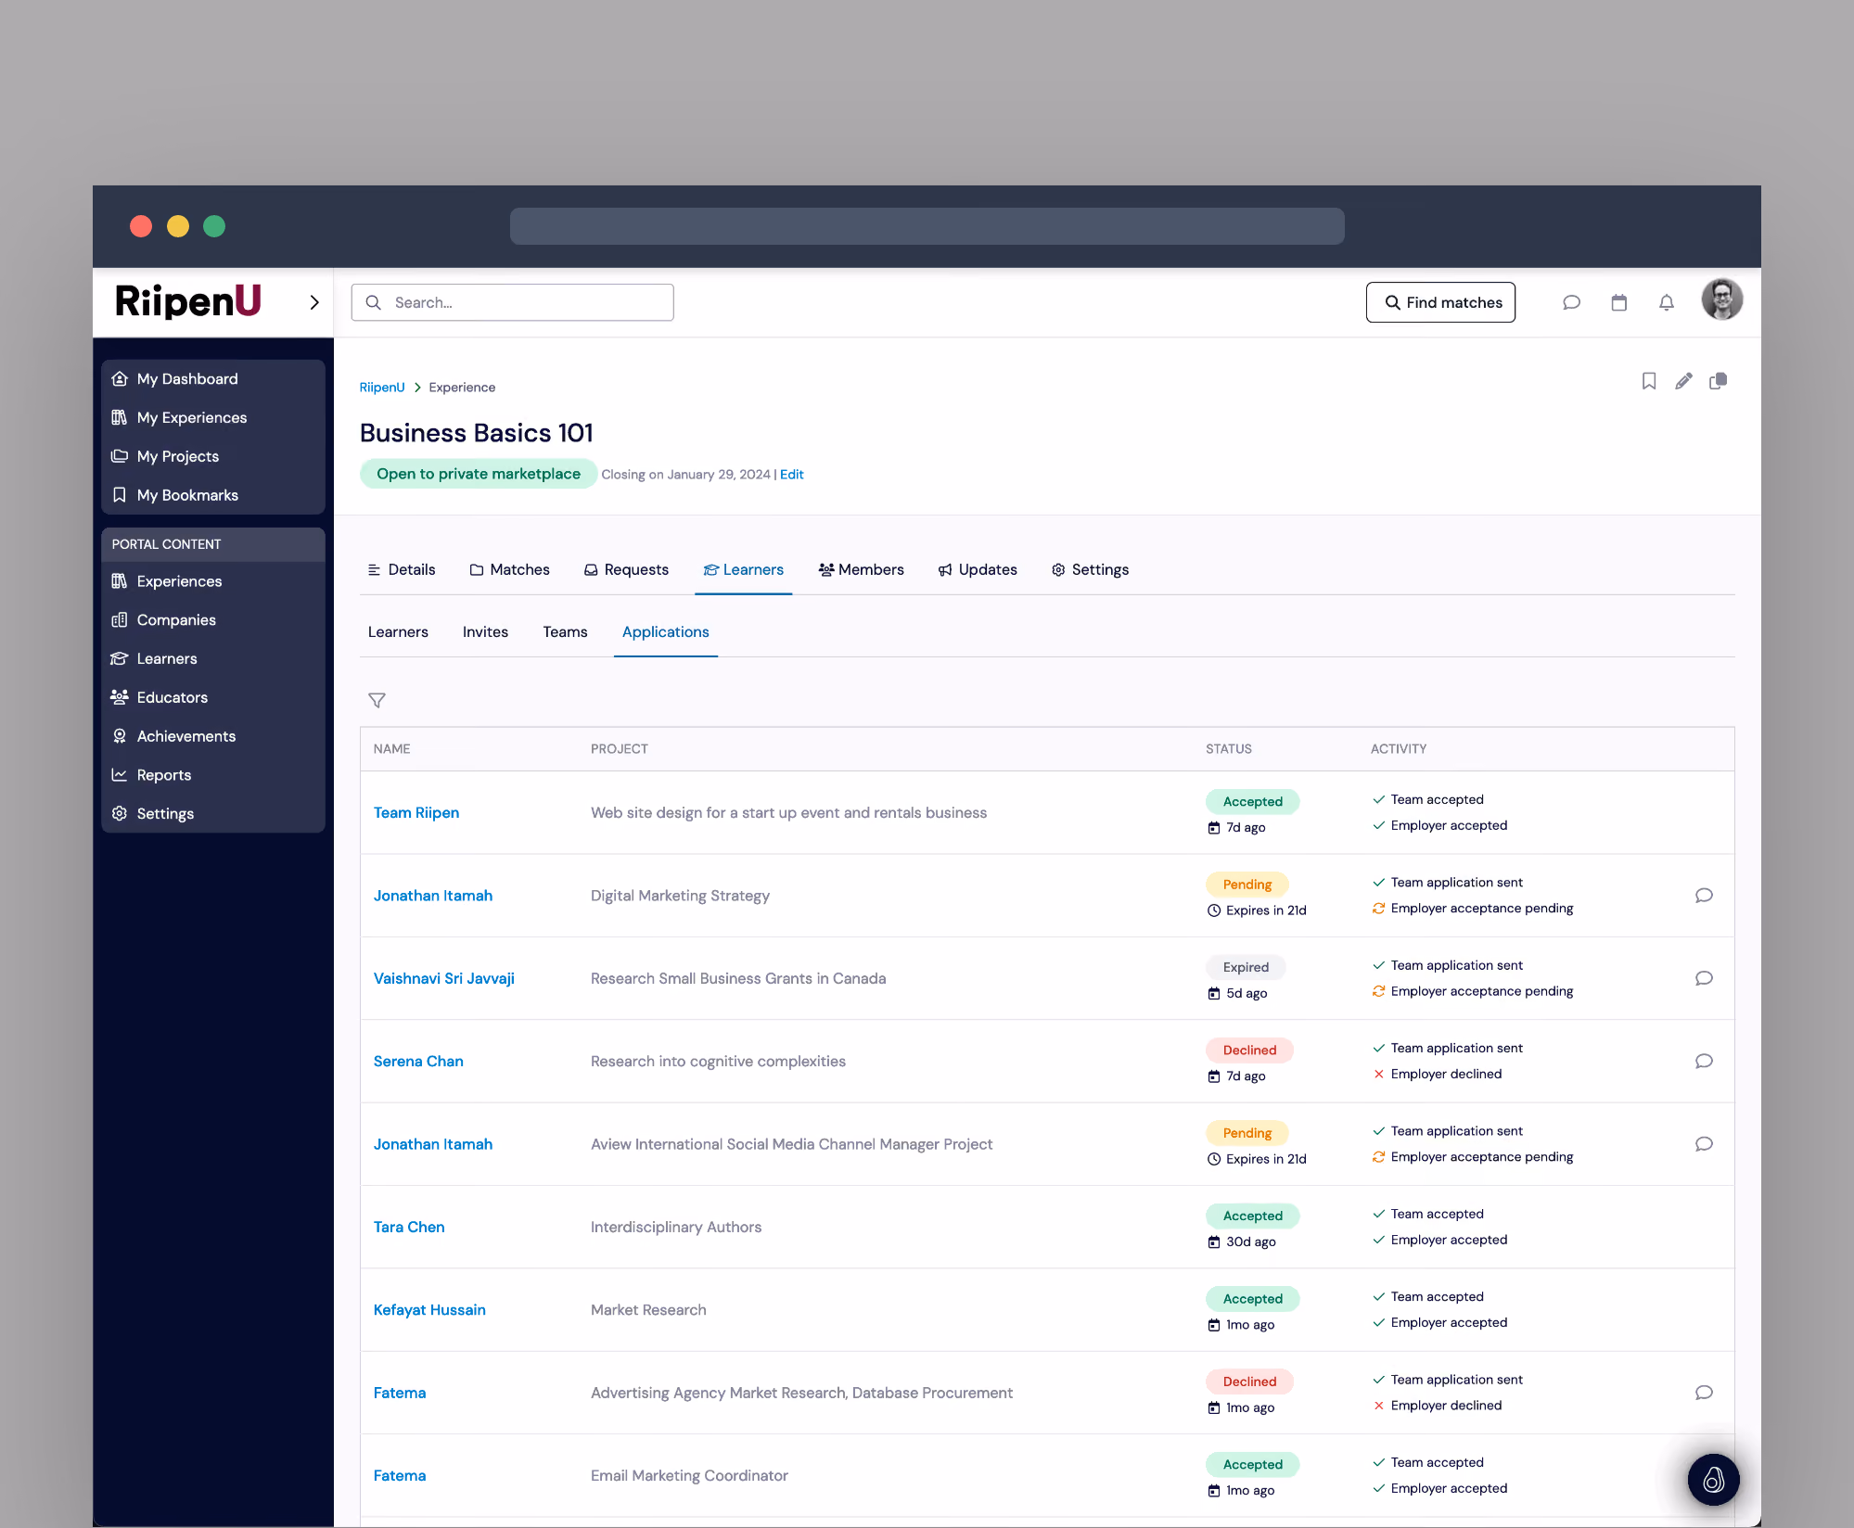
Task: Switch to the Requests tab
Action: coord(626,569)
